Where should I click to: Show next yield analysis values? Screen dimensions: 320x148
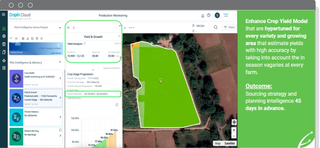tap(120, 57)
